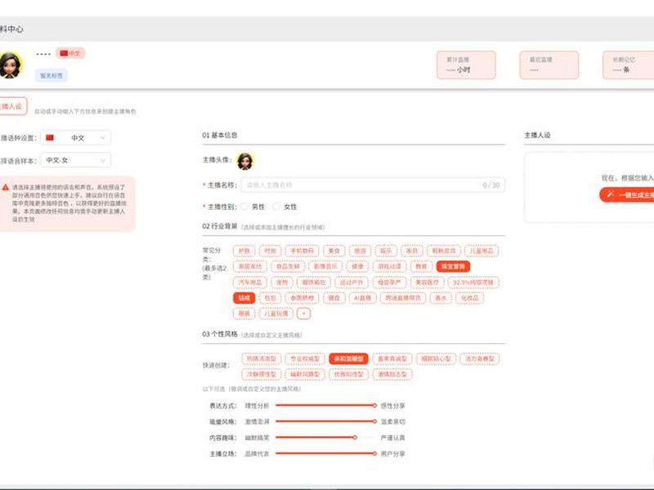654x490 pixels.
Task: Click the plus button to add a category
Action: 303,314
